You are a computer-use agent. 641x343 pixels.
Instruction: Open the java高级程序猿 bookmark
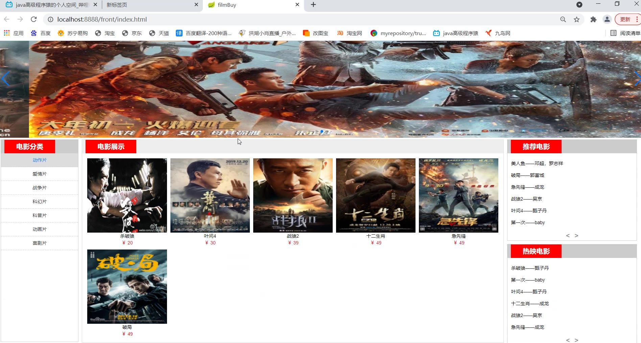tap(456, 33)
